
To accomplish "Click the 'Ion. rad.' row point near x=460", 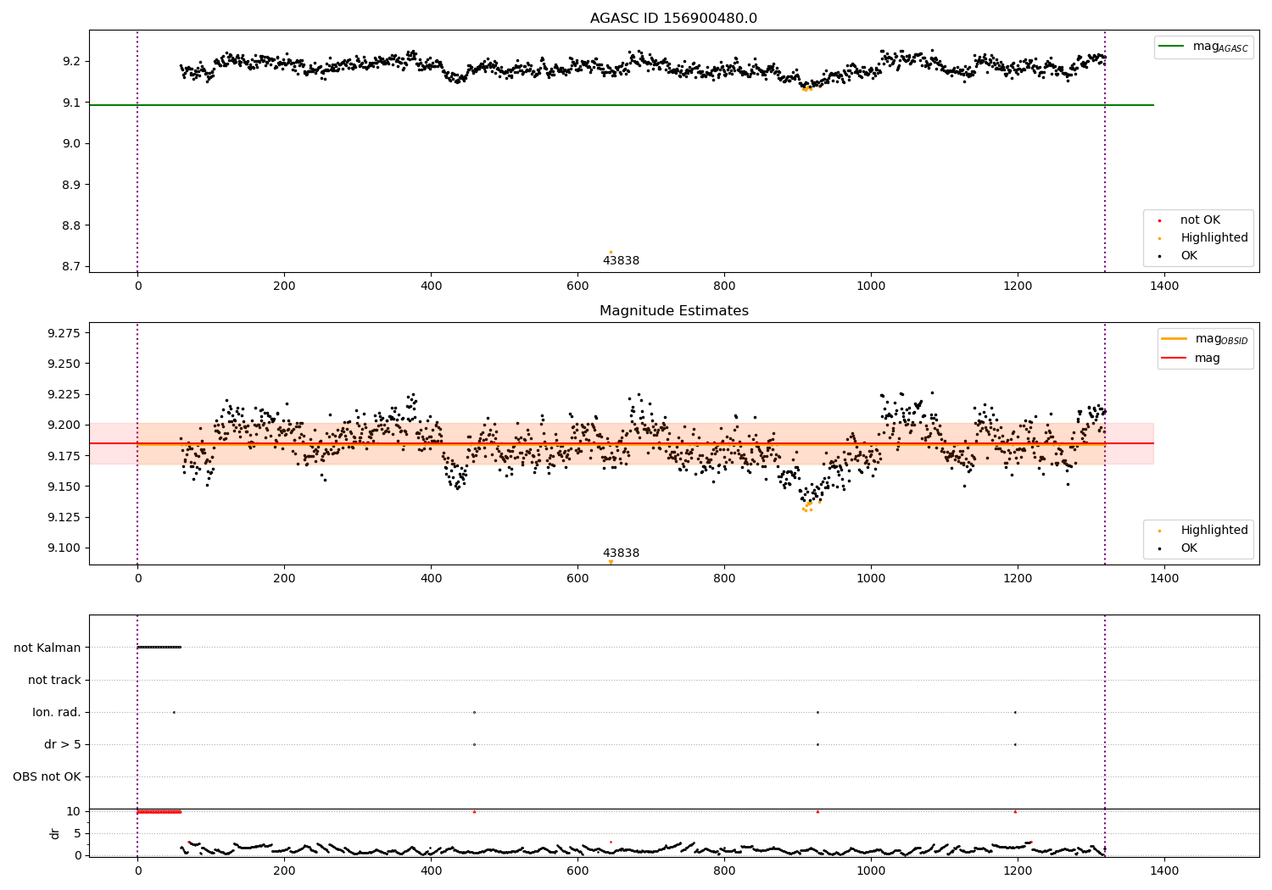I will click(474, 712).
